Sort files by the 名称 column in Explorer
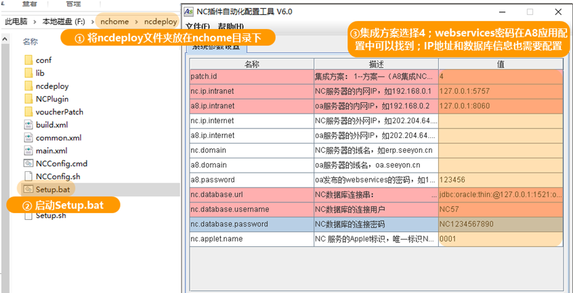The width and height of the screenshot is (573, 293). pos(30,41)
